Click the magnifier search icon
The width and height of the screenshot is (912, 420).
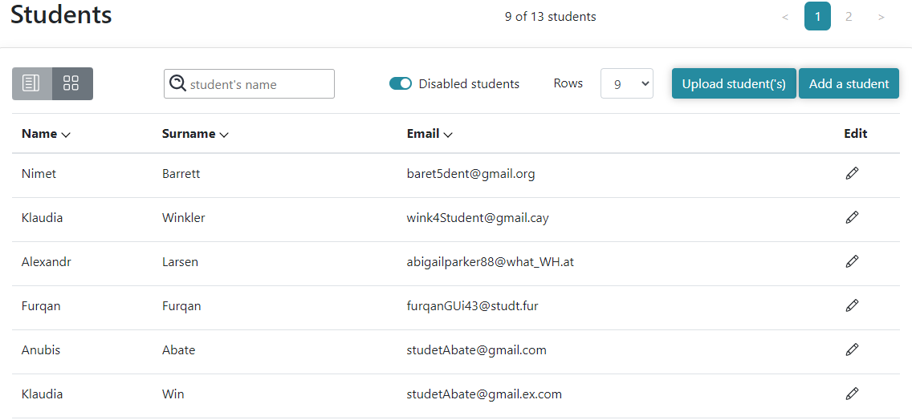177,83
